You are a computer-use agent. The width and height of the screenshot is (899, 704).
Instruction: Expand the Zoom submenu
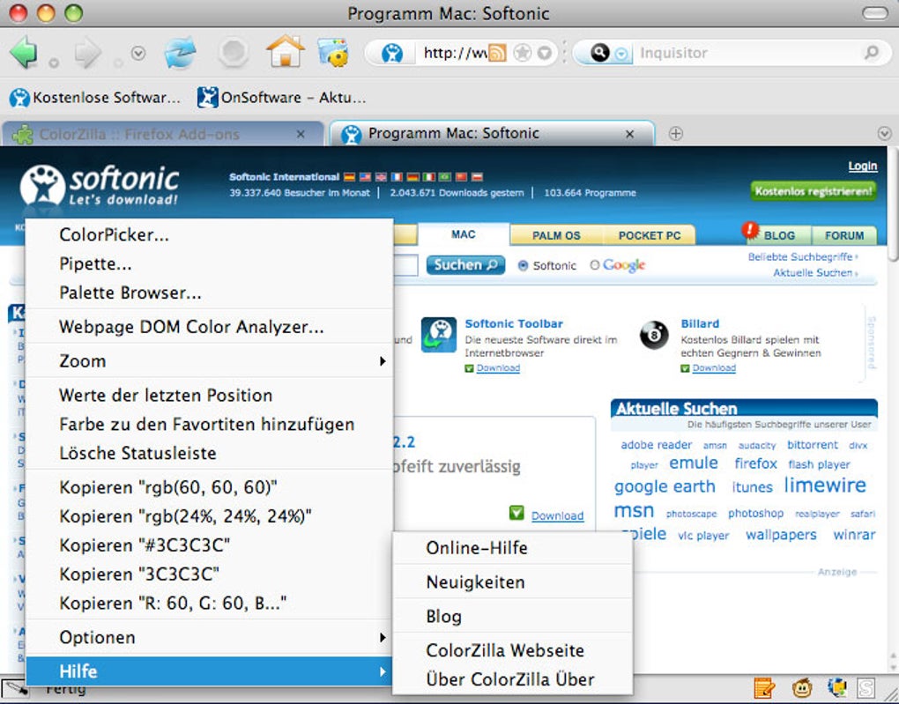pos(209,361)
